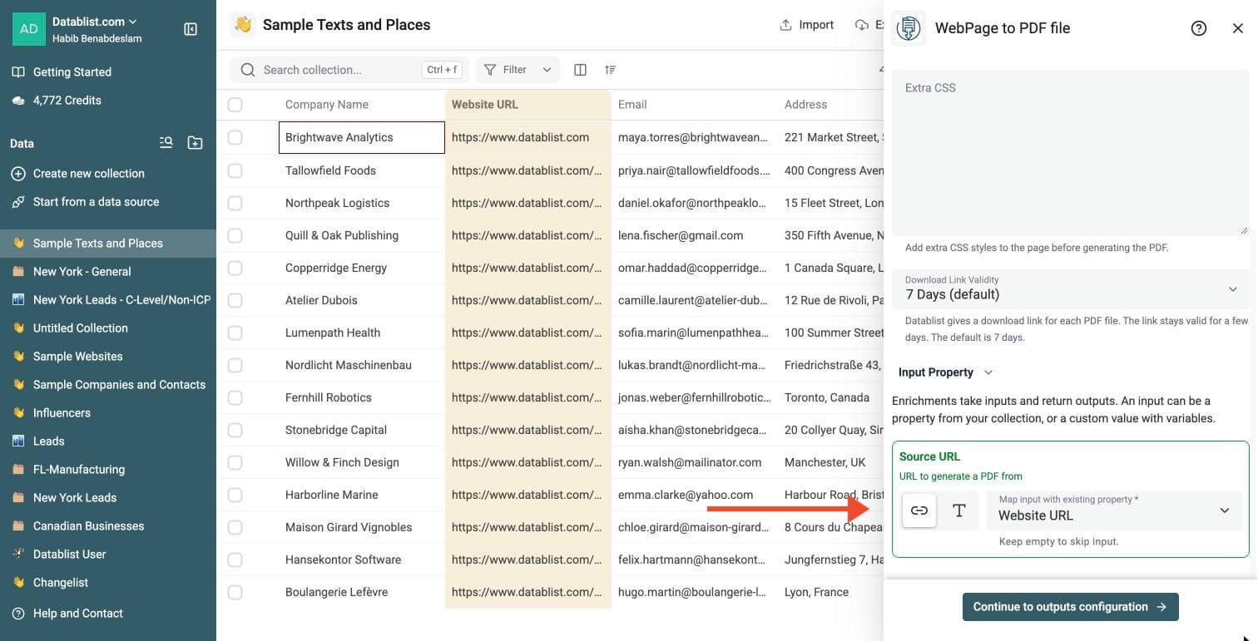Open the Website URL property mapping dropdown

click(x=1114, y=510)
